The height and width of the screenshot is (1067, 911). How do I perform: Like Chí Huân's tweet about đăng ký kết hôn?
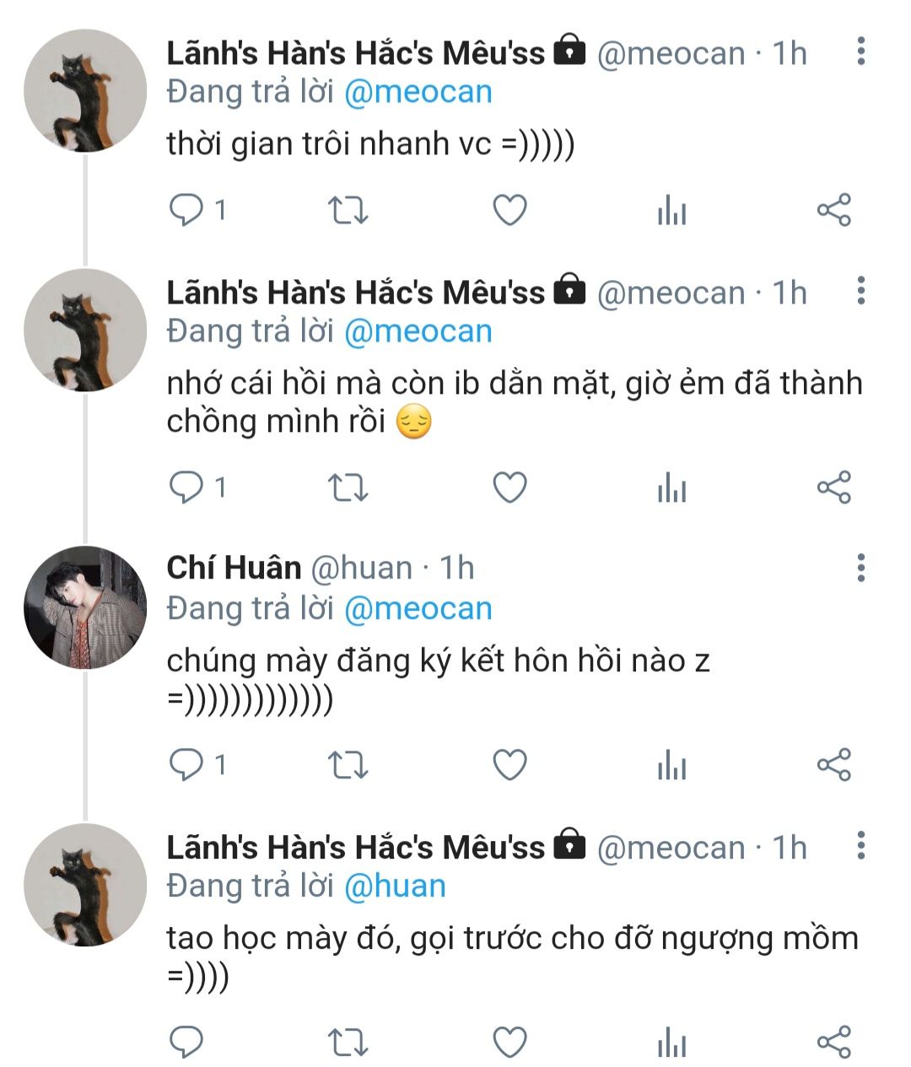click(509, 764)
